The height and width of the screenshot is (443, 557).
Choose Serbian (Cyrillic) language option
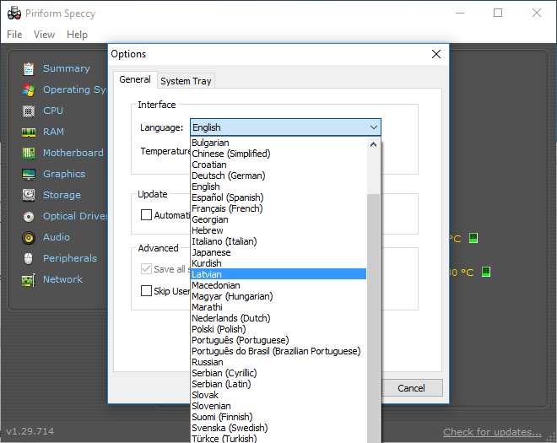tap(278, 373)
